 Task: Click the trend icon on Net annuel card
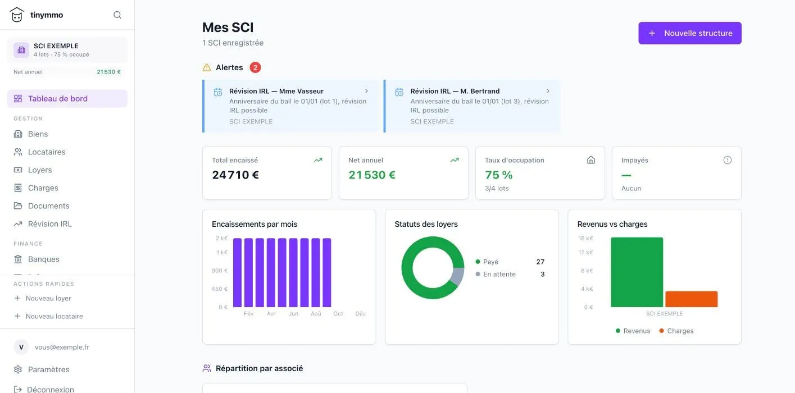[455, 160]
